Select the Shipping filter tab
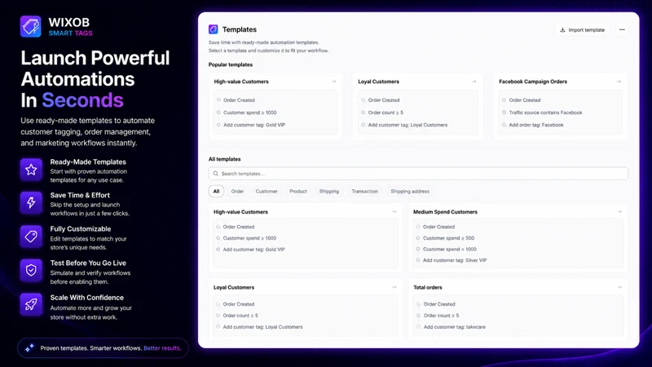 329,192
